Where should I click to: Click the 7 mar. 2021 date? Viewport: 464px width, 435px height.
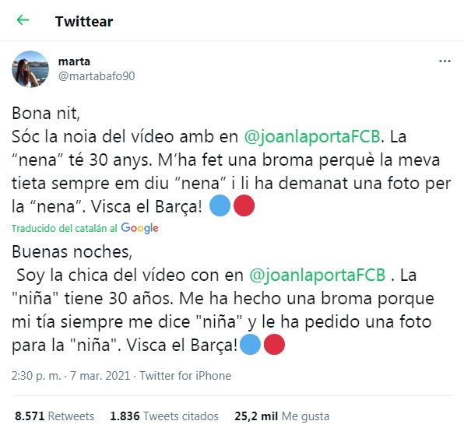click(100, 376)
